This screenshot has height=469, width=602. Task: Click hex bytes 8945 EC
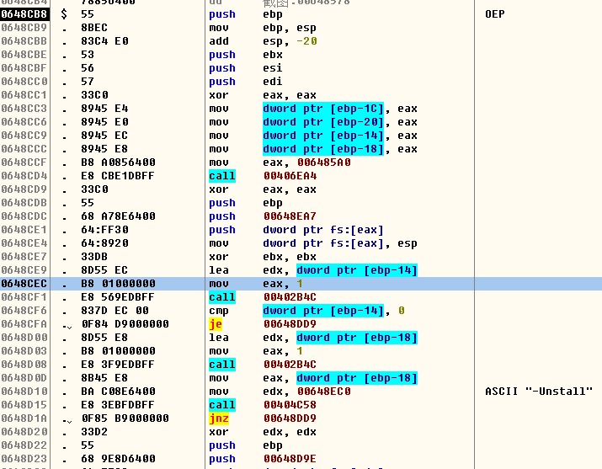104,136
